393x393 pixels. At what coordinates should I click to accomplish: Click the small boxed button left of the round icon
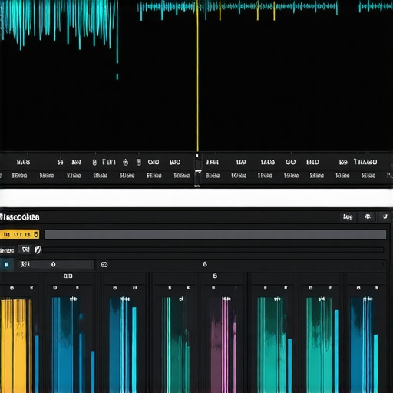(25, 249)
